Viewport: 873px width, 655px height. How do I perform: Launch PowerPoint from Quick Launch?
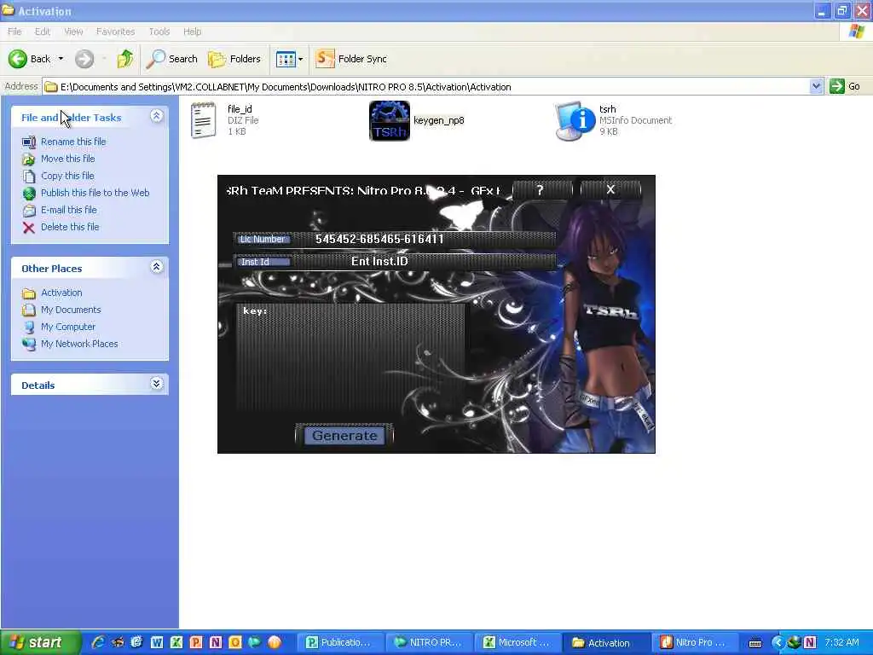click(x=196, y=642)
